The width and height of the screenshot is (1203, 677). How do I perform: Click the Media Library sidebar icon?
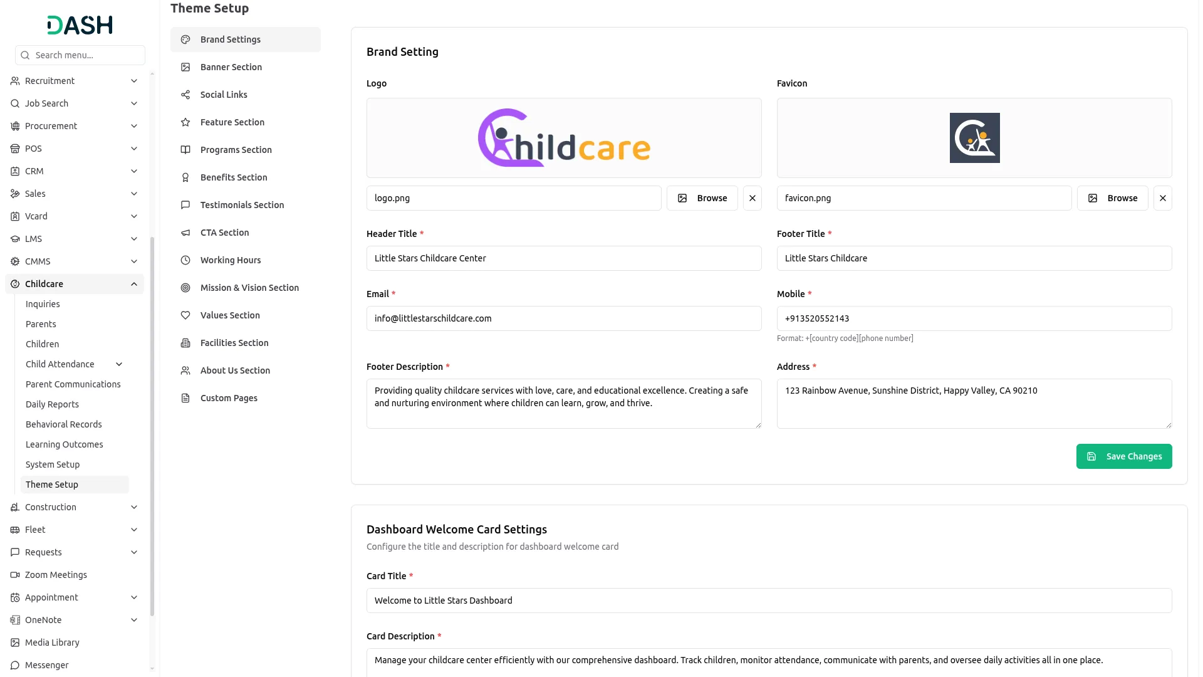tap(14, 642)
